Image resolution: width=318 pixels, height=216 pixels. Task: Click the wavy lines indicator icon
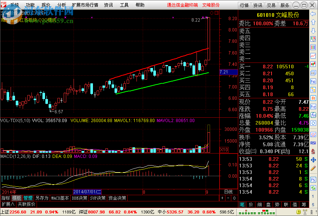[313, 134]
